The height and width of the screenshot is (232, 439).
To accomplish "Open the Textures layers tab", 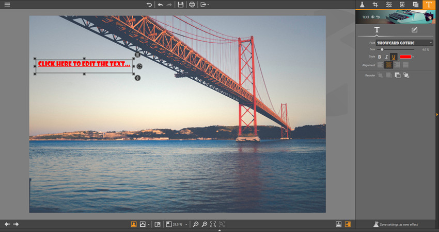I will (415, 5).
